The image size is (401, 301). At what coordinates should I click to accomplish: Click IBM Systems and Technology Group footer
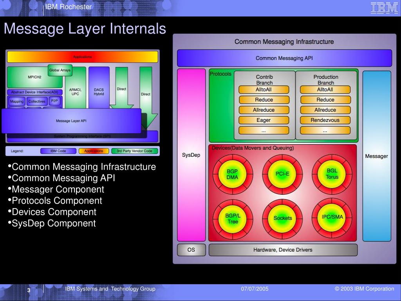110,289
